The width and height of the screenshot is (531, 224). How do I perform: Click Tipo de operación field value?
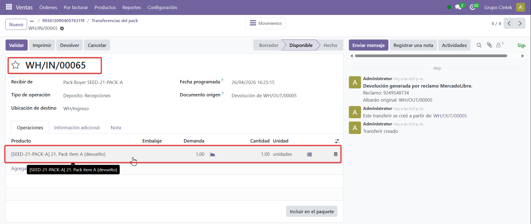pos(87,96)
